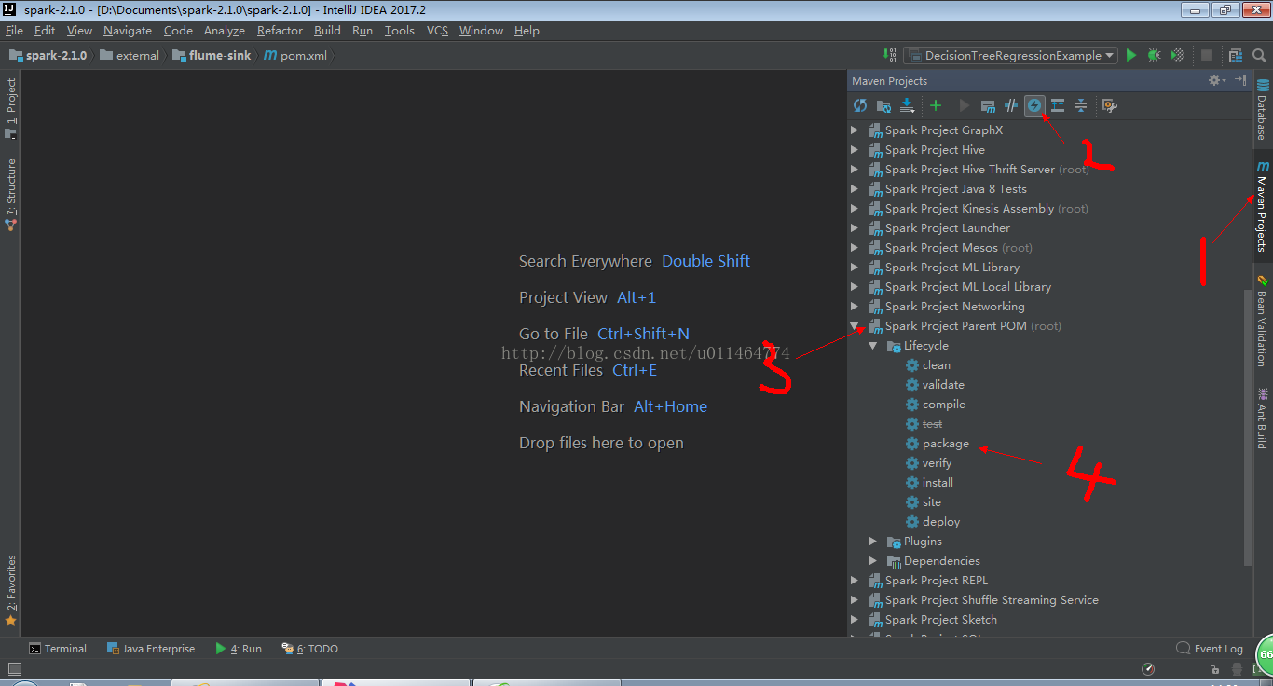The width and height of the screenshot is (1273, 686).
Task: Open Maven Projects panel gear options
Action: (x=1217, y=81)
